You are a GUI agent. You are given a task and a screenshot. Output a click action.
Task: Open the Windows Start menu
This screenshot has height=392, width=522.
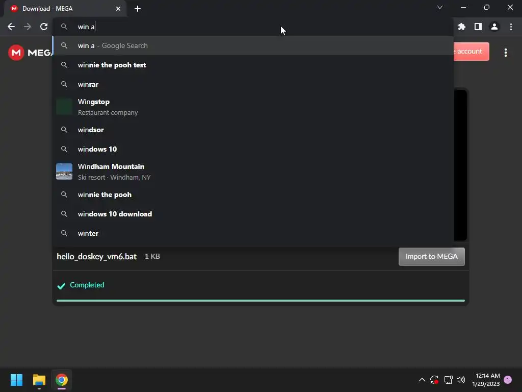16,380
